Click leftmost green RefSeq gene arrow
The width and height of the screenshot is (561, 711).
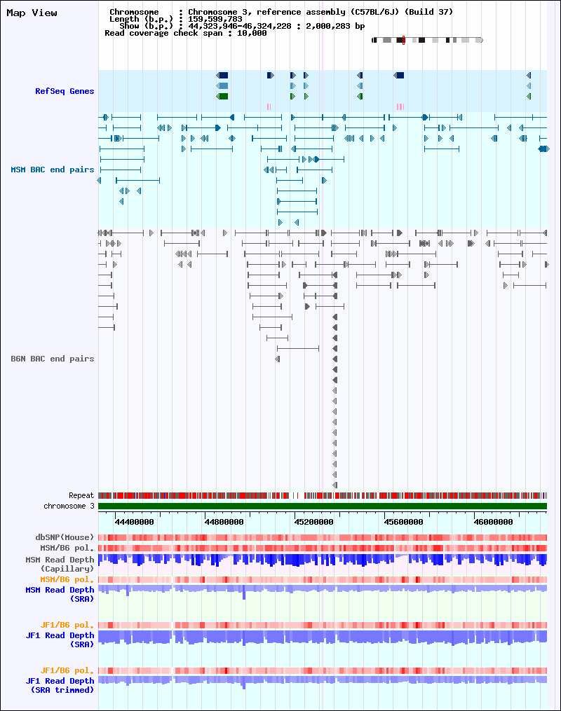coord(222,96)
